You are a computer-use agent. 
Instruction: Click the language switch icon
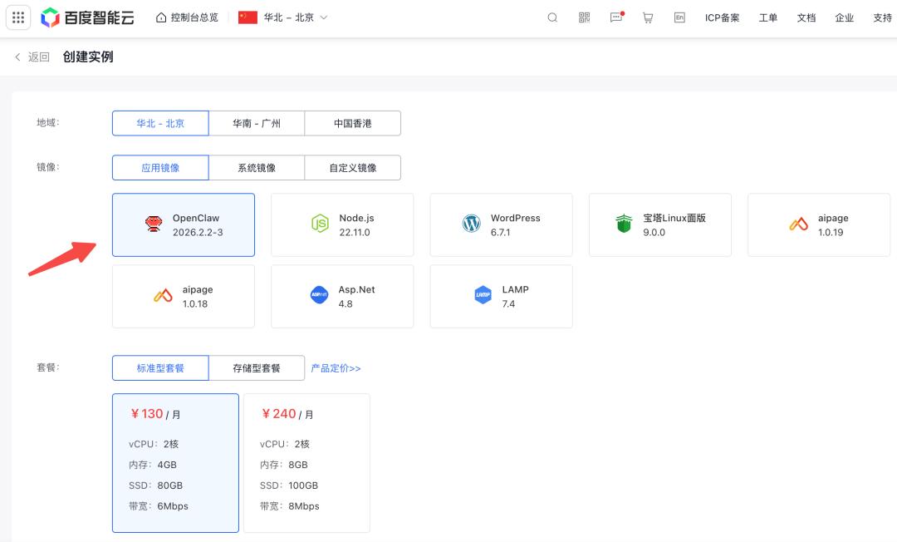tap(679, 17)
